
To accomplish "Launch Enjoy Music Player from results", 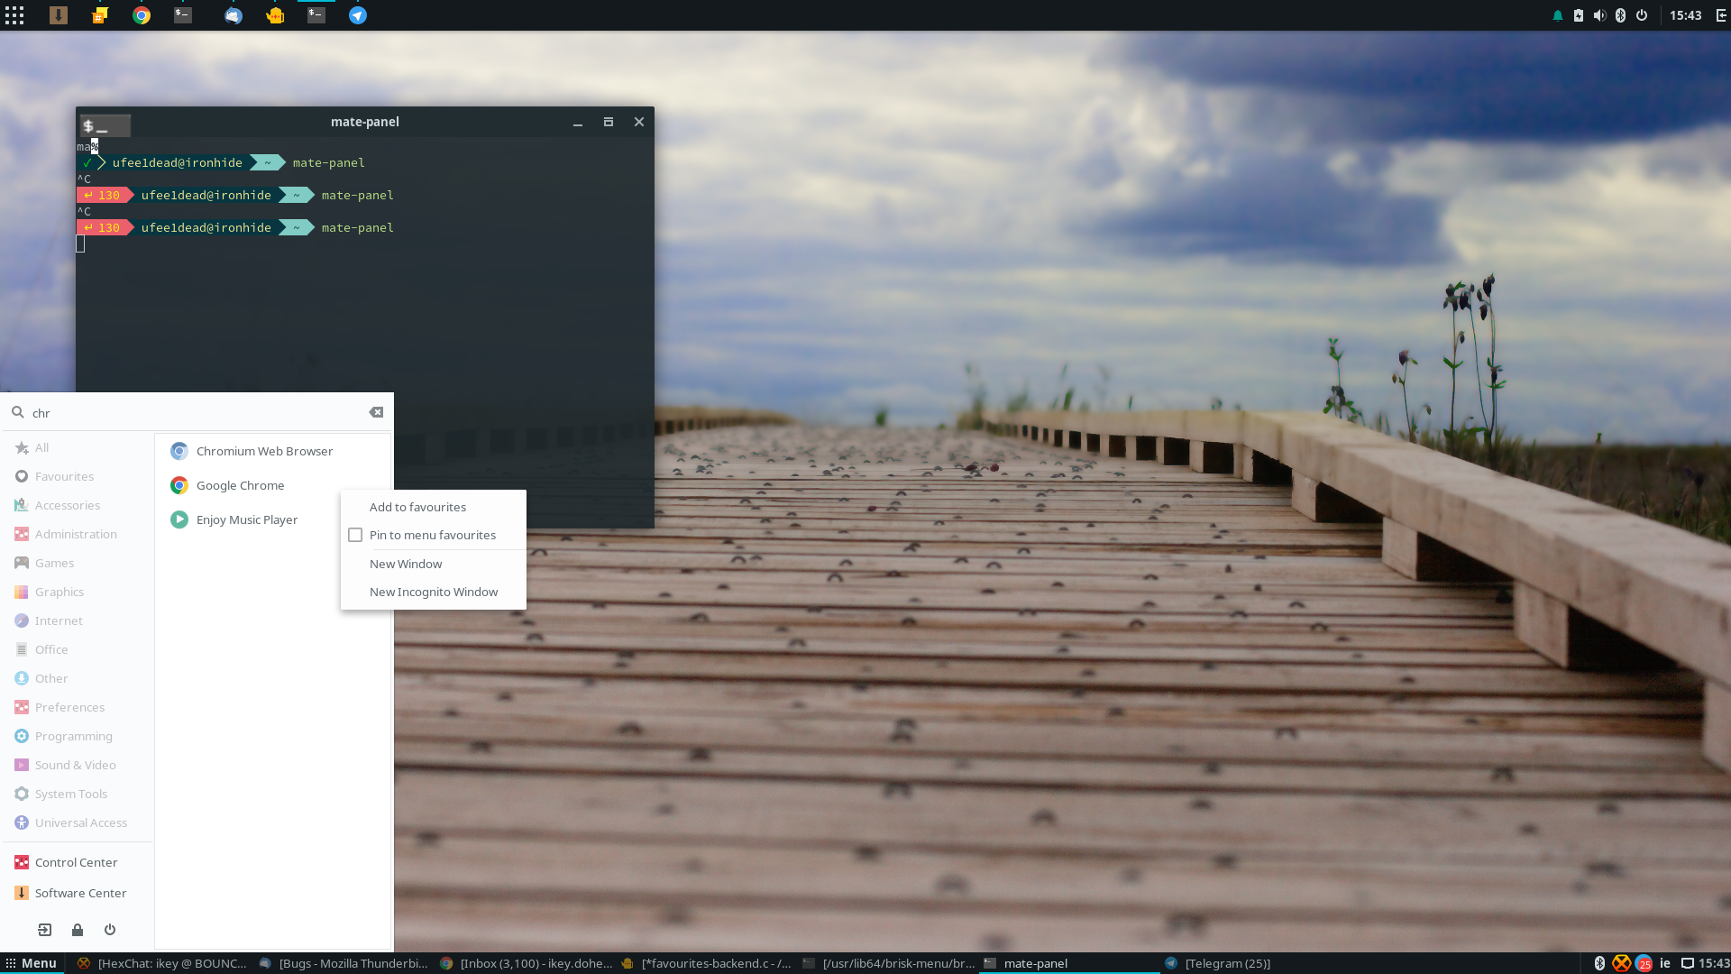I will click(272, 519).
